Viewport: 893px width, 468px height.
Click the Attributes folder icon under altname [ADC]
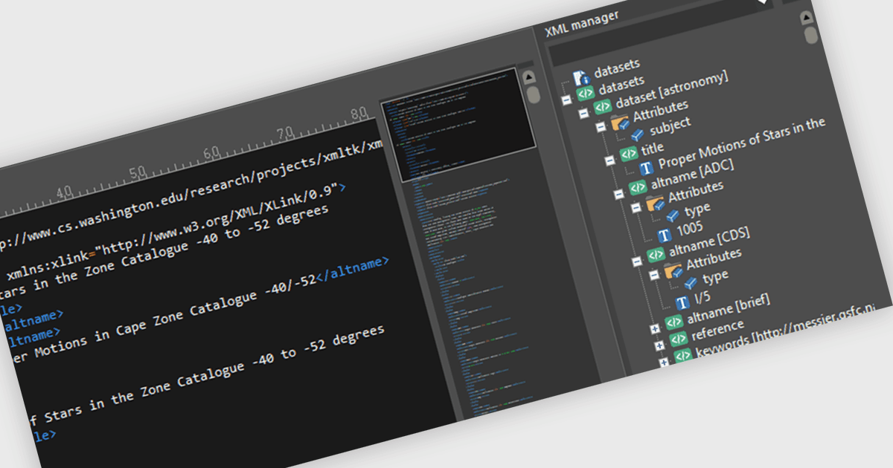coord(656,202)
